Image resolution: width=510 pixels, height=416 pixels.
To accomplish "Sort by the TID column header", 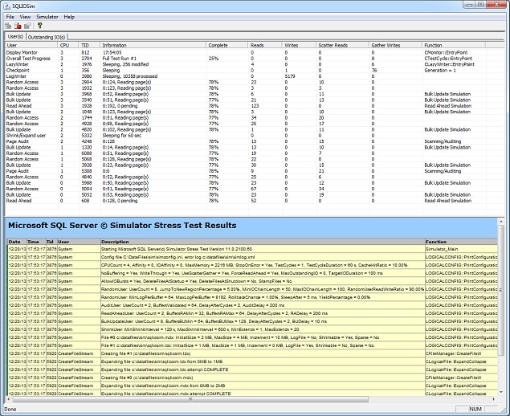I will tap(89, 45).
